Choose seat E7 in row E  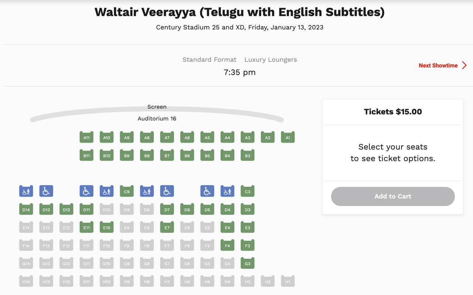click(167, 227)
